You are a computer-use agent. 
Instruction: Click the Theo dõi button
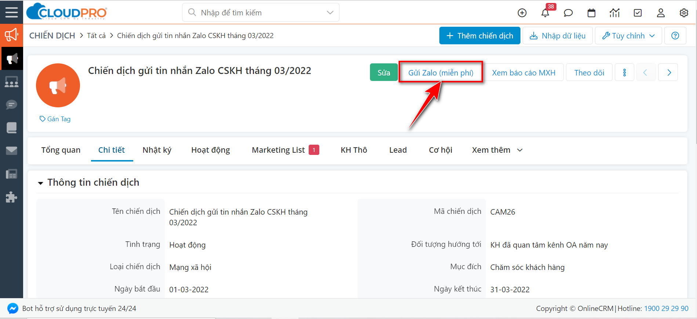(589, 73)
